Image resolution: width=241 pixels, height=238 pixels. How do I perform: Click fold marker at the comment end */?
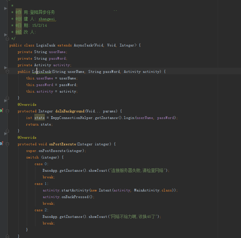coord(7,39)
